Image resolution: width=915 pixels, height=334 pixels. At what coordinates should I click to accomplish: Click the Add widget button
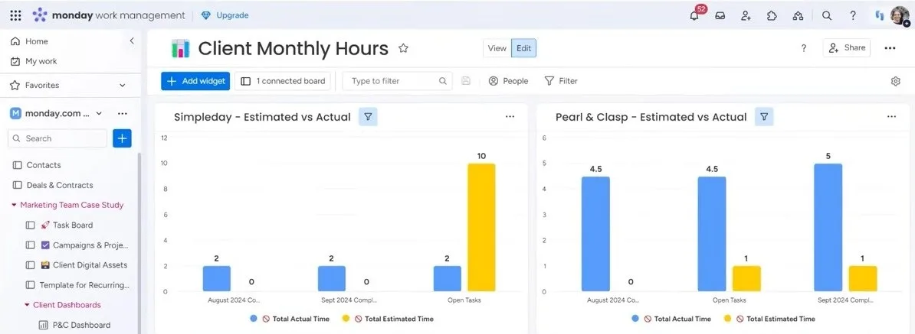point(195,81)
